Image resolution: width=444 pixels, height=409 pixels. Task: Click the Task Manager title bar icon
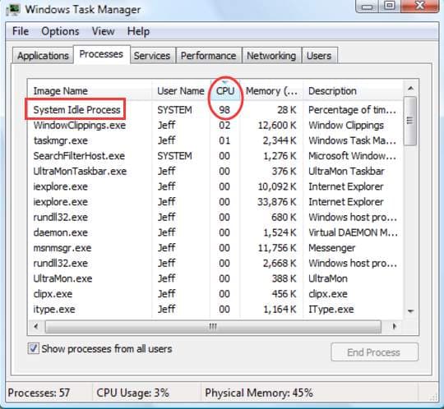[x=13, y=9]
